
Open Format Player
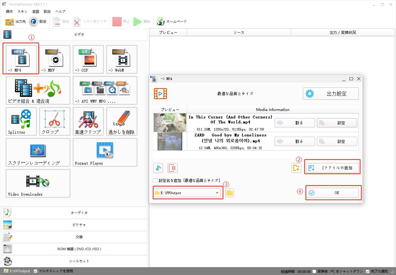tap(105, 152)
